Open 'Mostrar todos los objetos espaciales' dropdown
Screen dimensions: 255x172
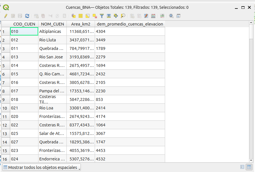click(x=42, y=167)
